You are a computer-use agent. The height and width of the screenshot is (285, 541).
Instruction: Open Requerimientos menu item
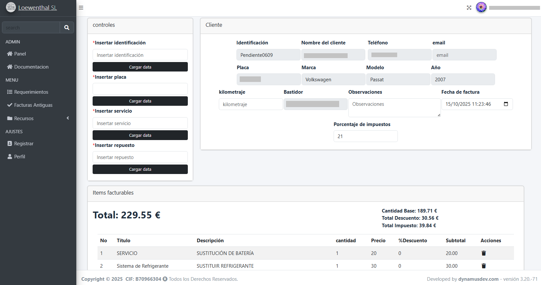[31, 92]
